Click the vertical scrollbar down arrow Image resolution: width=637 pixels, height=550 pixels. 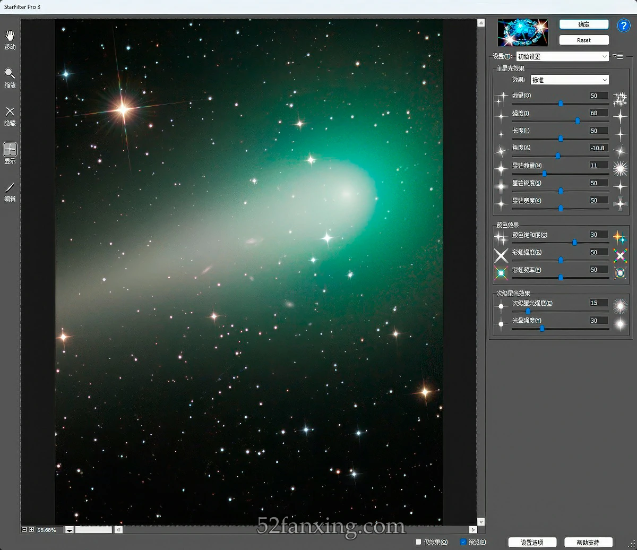pos(480,522)
